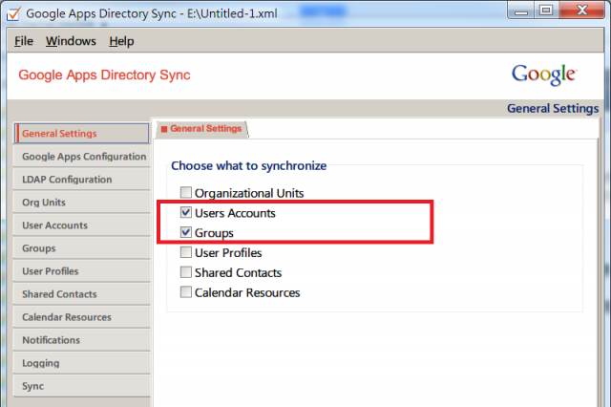This screenshot has width=611, height=407.
Task: Enable the User Profiles checkbox
Action: (x=186, y=252)
